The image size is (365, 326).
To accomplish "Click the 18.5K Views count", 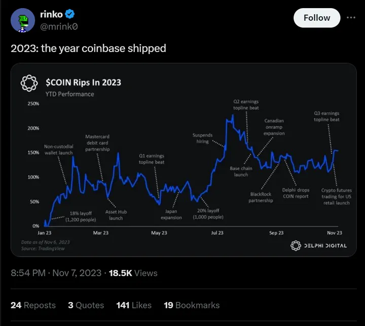I will click(x=134, y=273).
